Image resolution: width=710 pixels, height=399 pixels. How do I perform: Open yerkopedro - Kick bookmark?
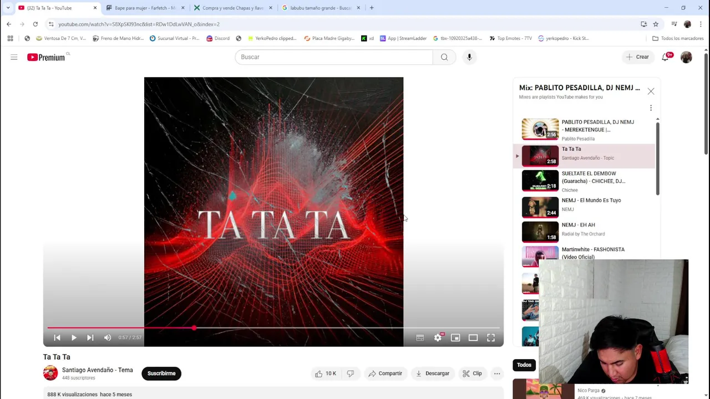click(563, 38)
